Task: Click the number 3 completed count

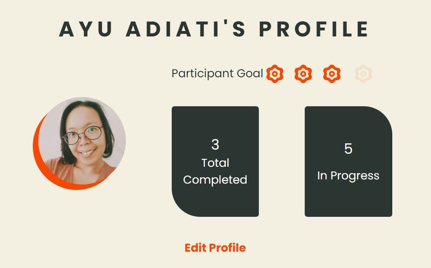Action: [x=215, y=145]
